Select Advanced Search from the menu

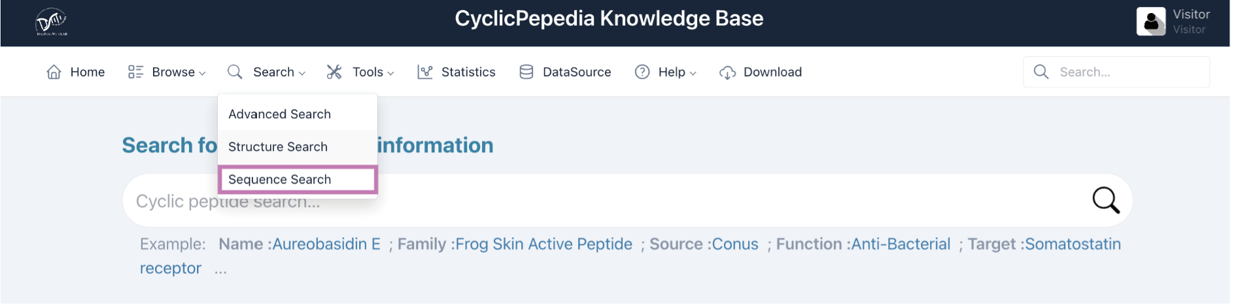(x=279, y=114)
